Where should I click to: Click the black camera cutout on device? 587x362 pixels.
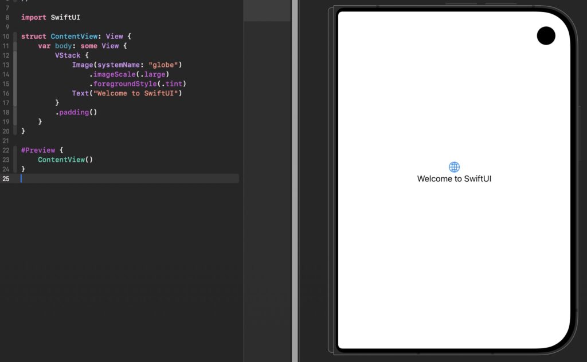546,36
